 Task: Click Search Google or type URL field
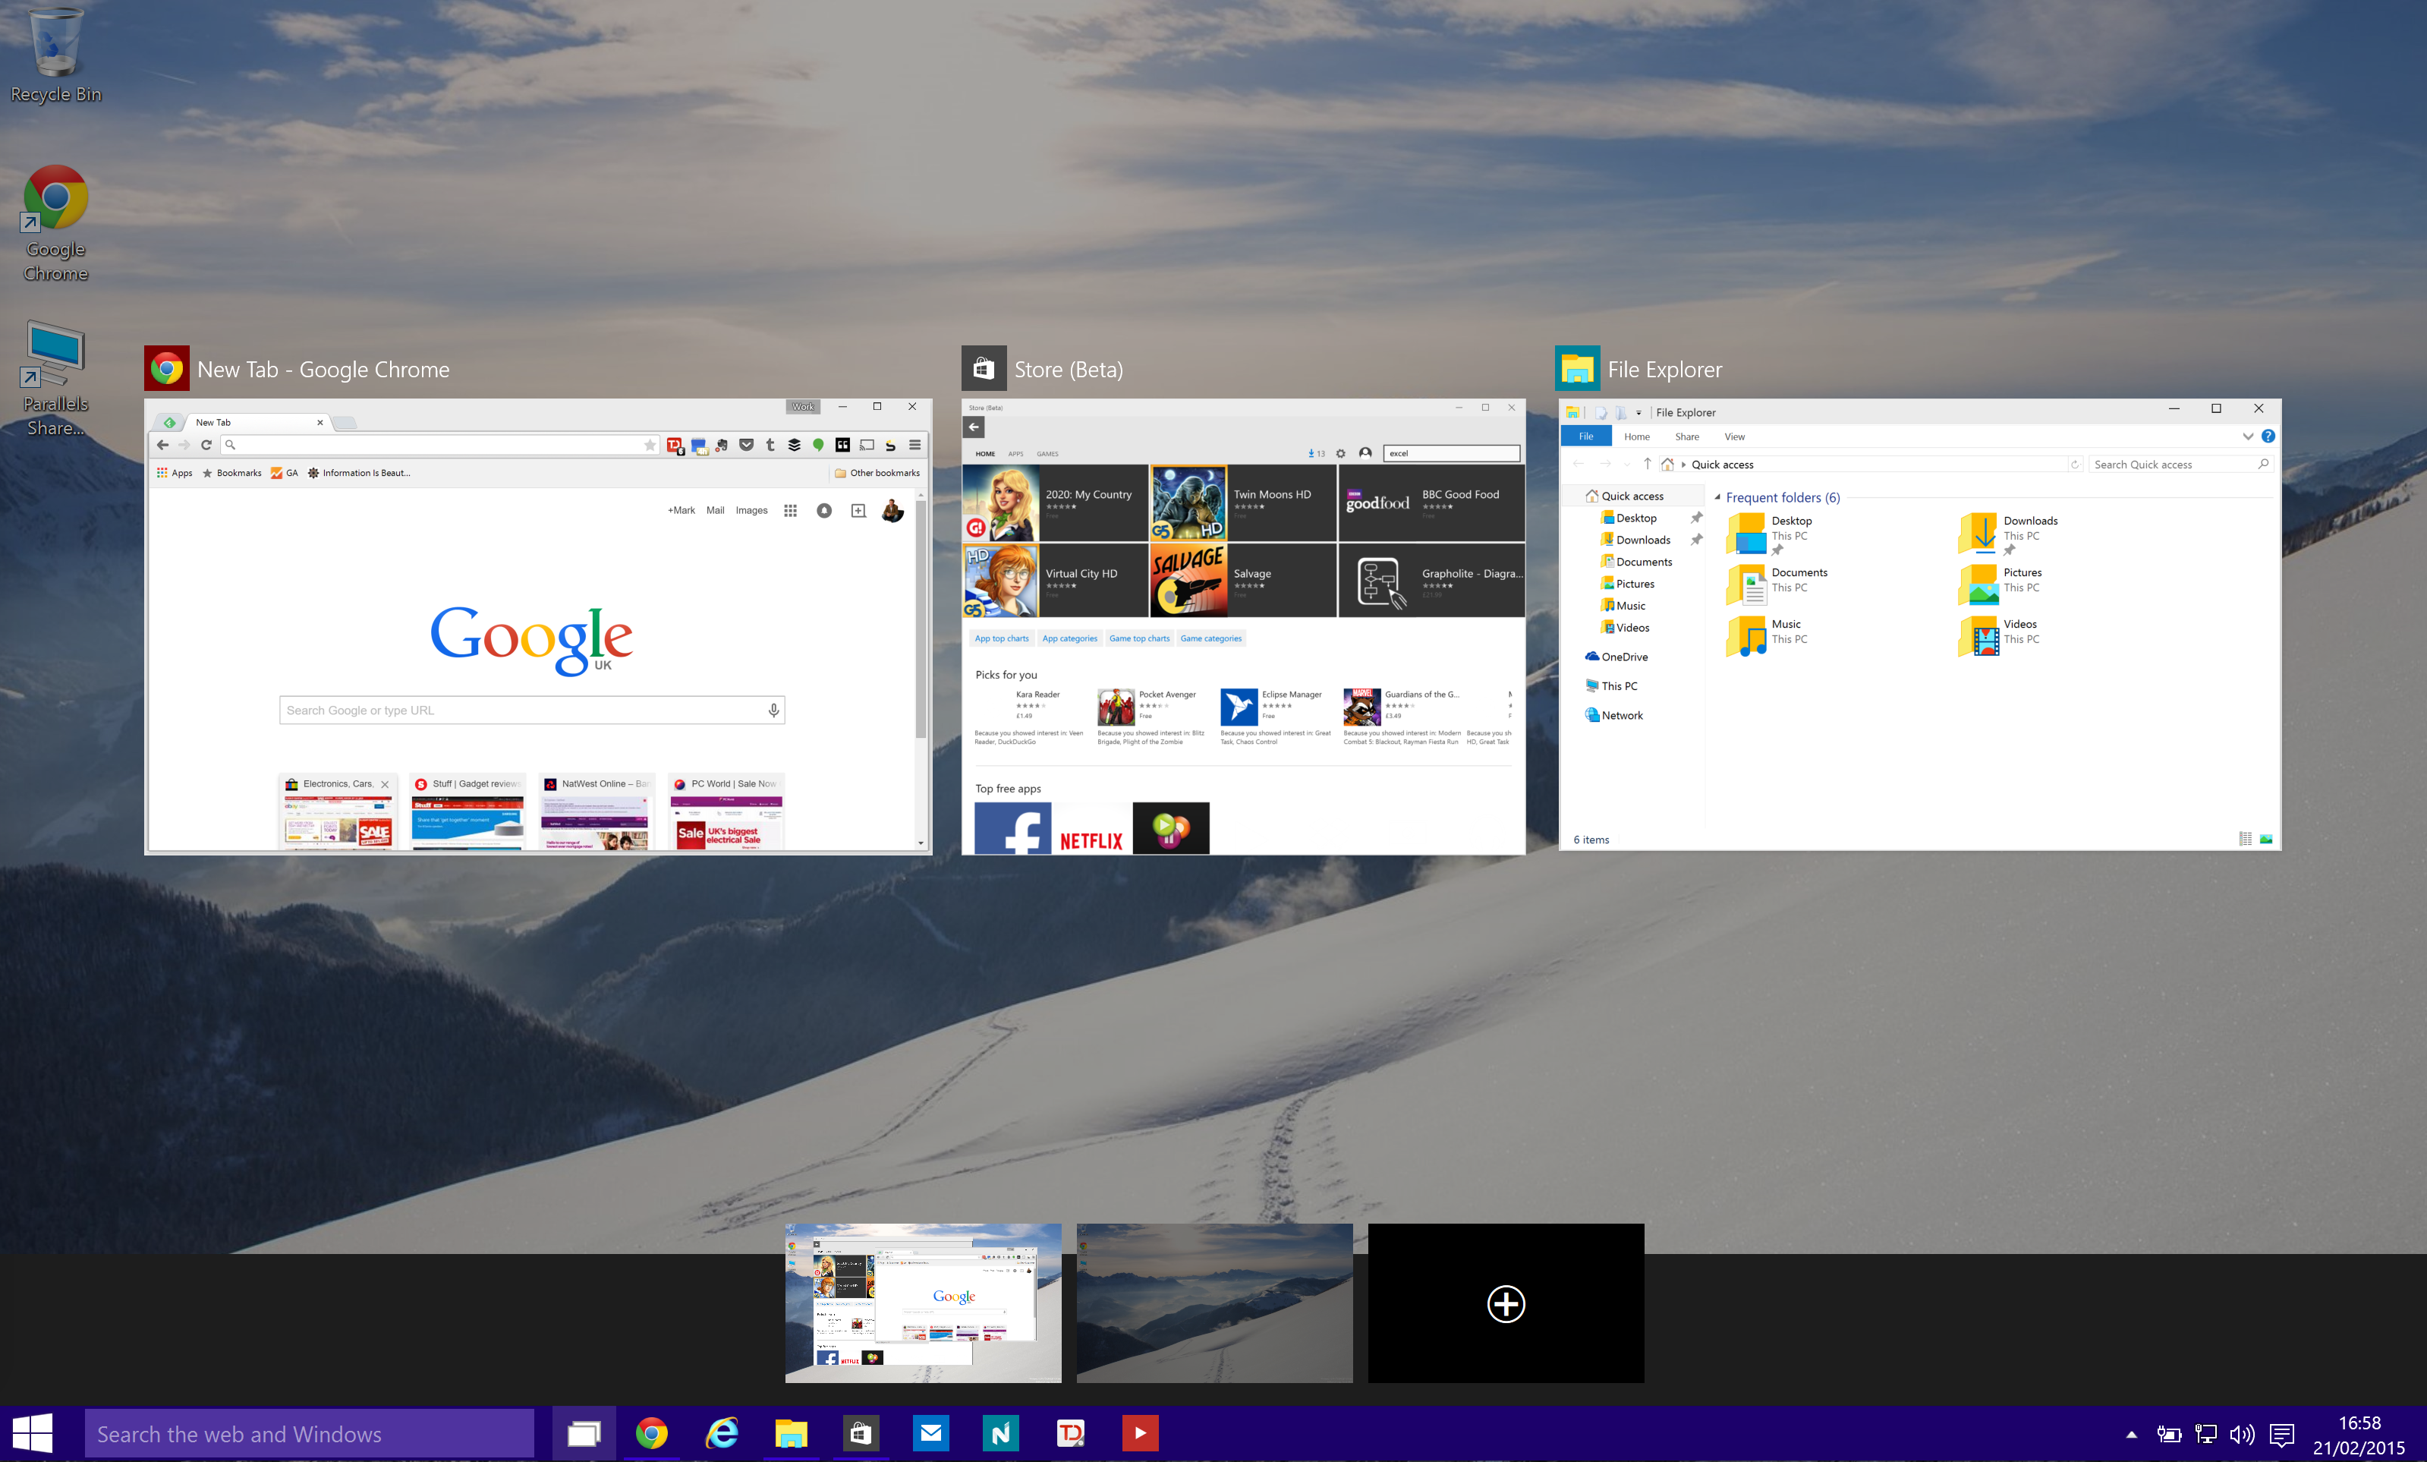click(532, 707)
